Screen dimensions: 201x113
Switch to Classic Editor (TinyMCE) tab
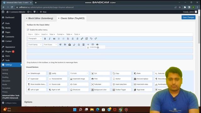(72, 18)
